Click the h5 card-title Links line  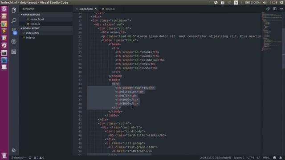coord(137,135)
